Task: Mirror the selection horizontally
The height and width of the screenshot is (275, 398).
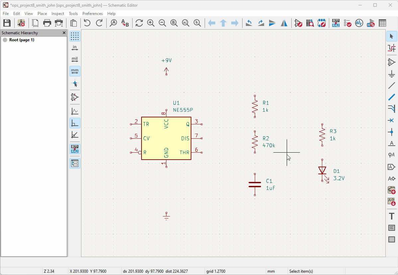Action: click(284, 23)
